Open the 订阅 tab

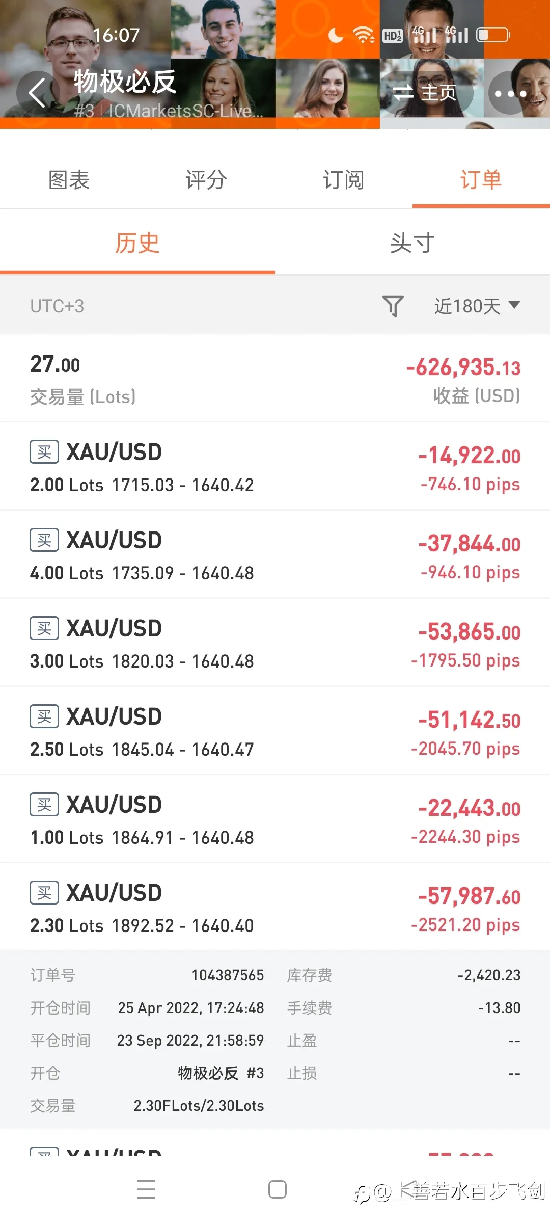pyautogui.click(x=344, y=180)
